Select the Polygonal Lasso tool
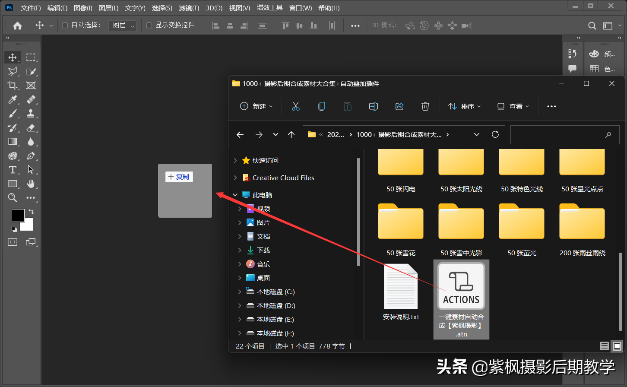 (13, 71)
